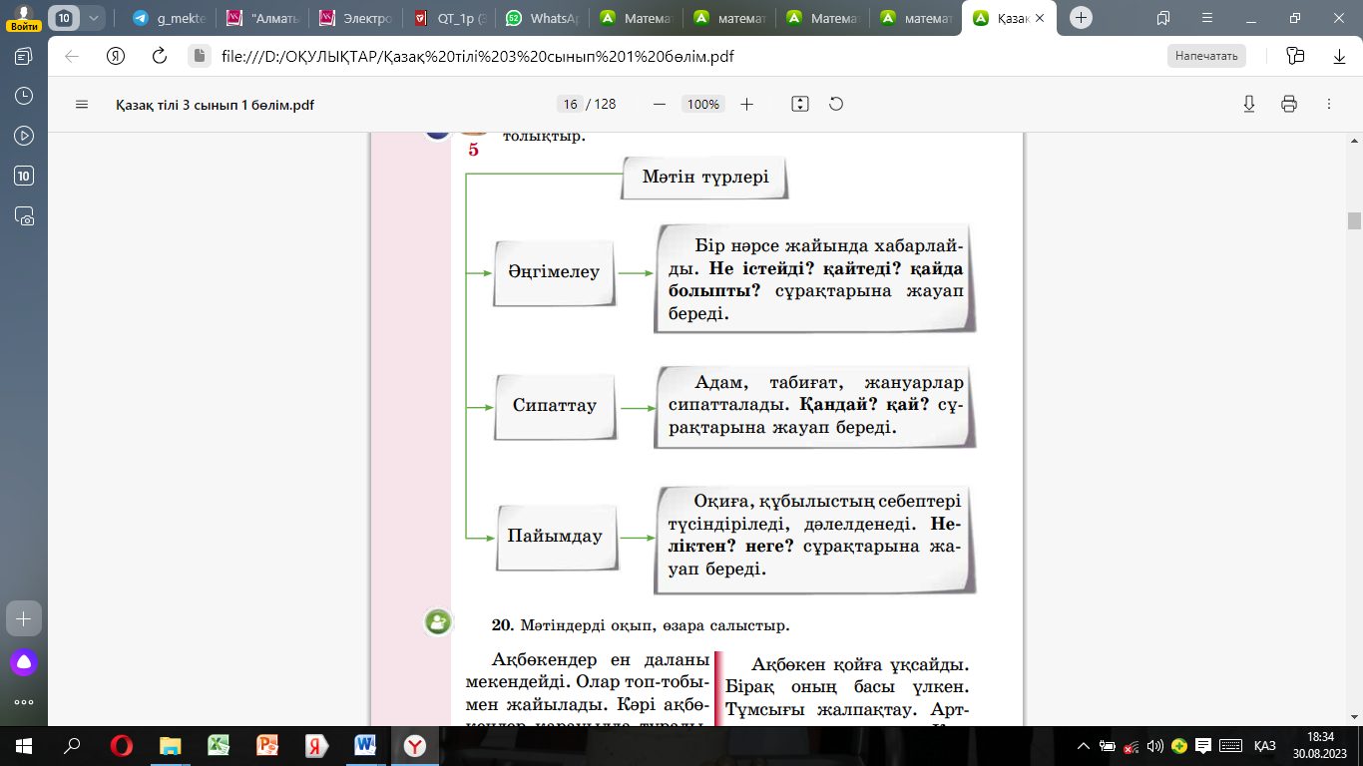1363x766 pixels.
Task: Open the Yandex home page icon
Action: coord(115,56)
